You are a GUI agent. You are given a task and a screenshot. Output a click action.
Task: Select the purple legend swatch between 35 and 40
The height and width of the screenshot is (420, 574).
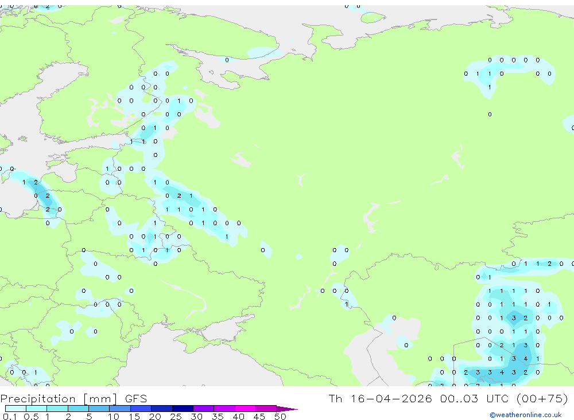(x=224, y=409)
